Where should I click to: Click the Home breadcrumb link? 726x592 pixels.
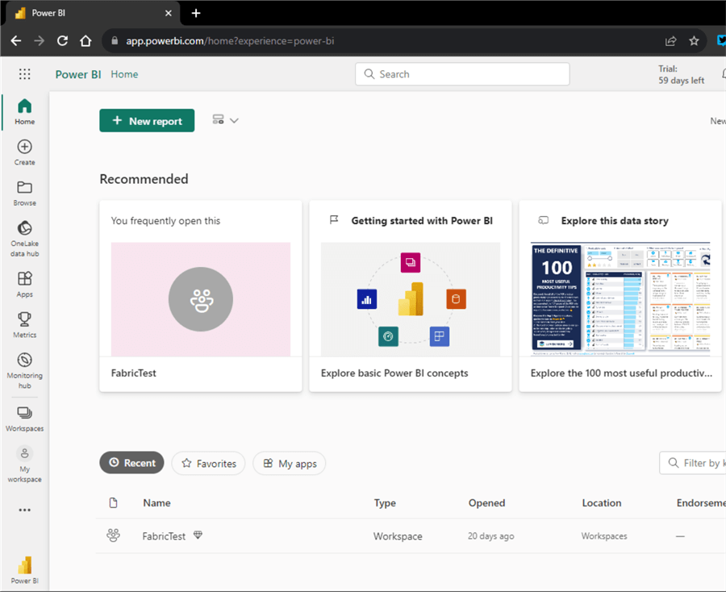click(x=124, y=74)
